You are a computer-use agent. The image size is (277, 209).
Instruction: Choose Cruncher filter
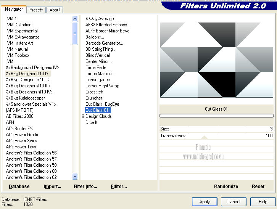click(x=93, y=98)
